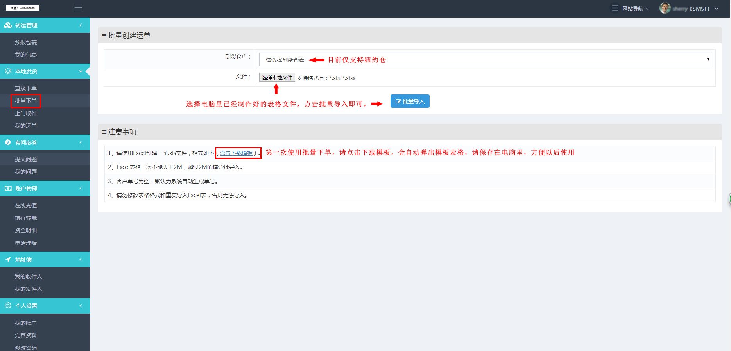Expand the 个人设置 section chevron
The height and width of the screenshot is (351, 731).
coord(81,306)
